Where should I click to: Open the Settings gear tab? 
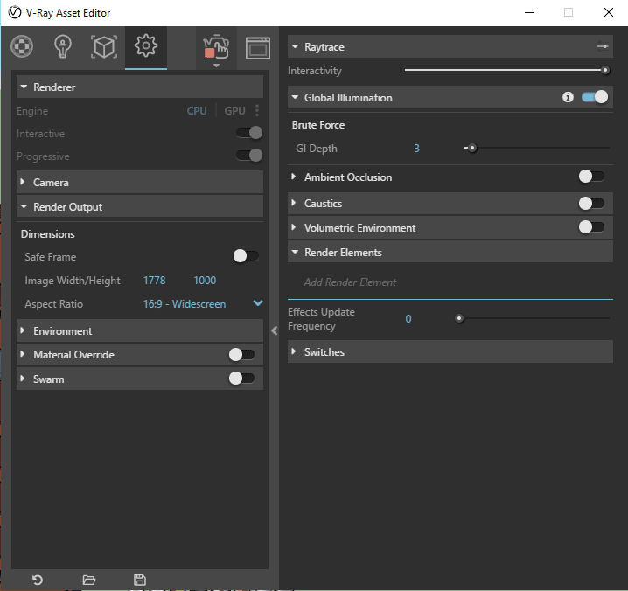point(146,46)
